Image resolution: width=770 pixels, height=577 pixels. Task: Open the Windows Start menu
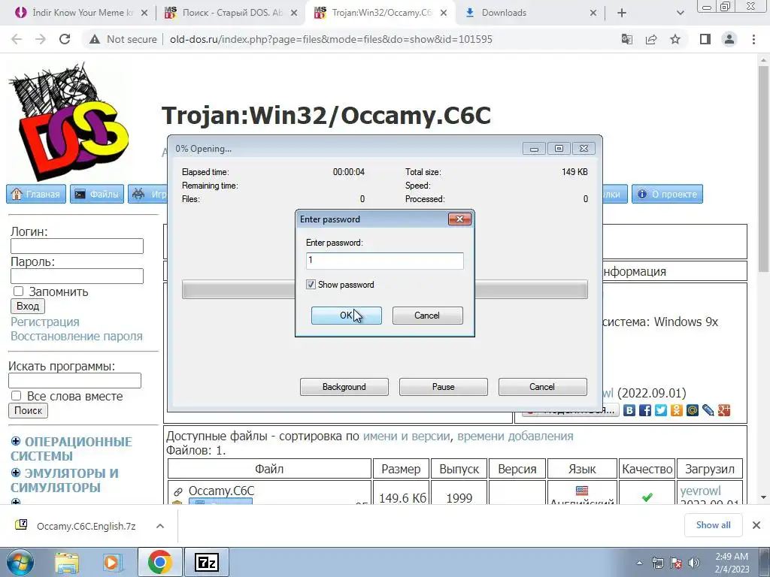click(x=19, y=563)
